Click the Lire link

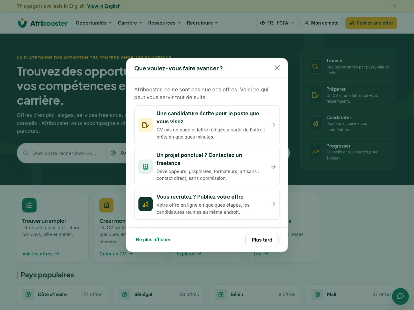click(x=261, y=254)
